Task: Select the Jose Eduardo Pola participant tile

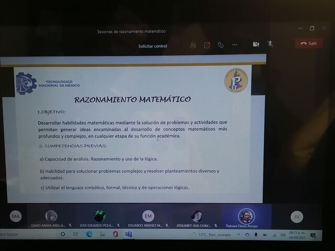Action: click(x=99, y=216)
